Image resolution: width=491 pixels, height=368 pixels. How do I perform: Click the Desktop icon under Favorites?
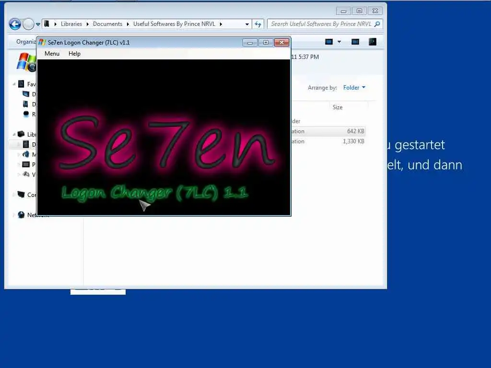(26, 94)
